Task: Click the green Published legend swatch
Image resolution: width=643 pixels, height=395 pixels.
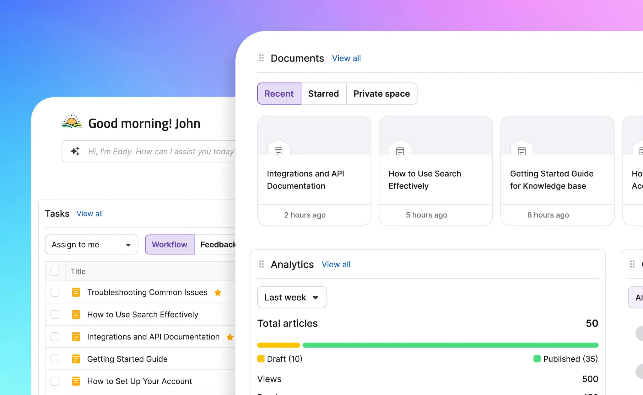Action: (537, 359)
